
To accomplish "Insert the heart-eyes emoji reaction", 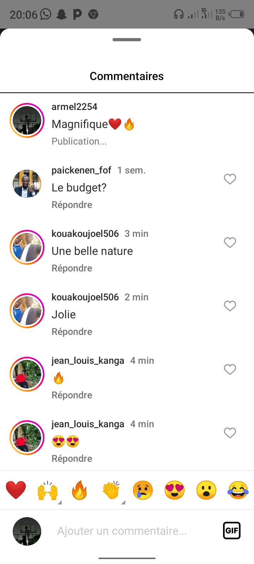I will pyautogui.click(x=175, y=490).
